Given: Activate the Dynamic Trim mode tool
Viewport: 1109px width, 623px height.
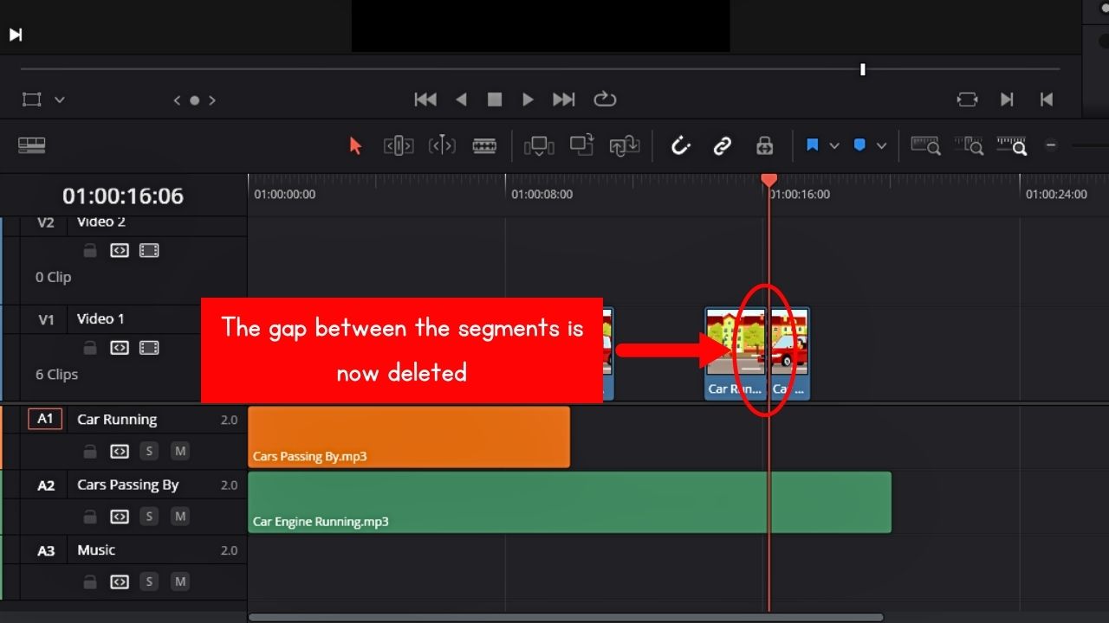Looking at the screenshot, I should pyautogui.click(x=442, y=145).
